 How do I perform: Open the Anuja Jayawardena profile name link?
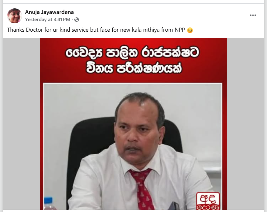(49, 12)
